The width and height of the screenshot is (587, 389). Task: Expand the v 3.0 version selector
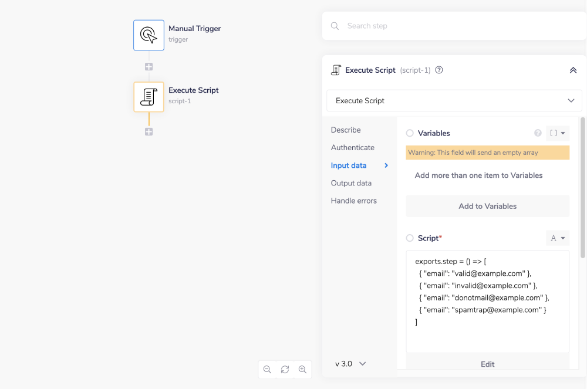350,364
